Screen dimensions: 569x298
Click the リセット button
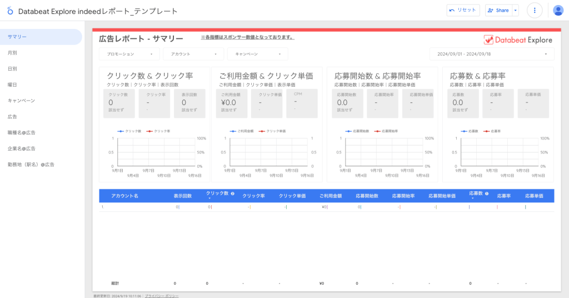click(463, 10)
